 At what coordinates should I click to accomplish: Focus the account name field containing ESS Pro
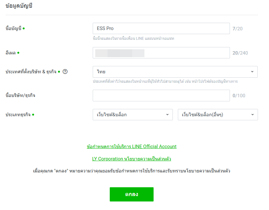click(161, 28)
